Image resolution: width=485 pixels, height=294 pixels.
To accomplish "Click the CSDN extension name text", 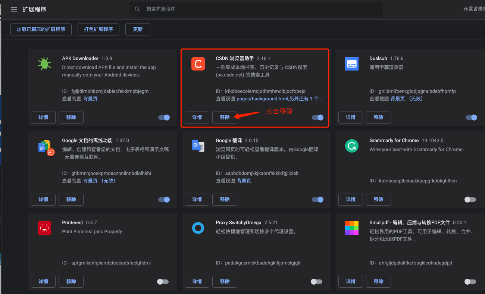I will coord(235,58).
